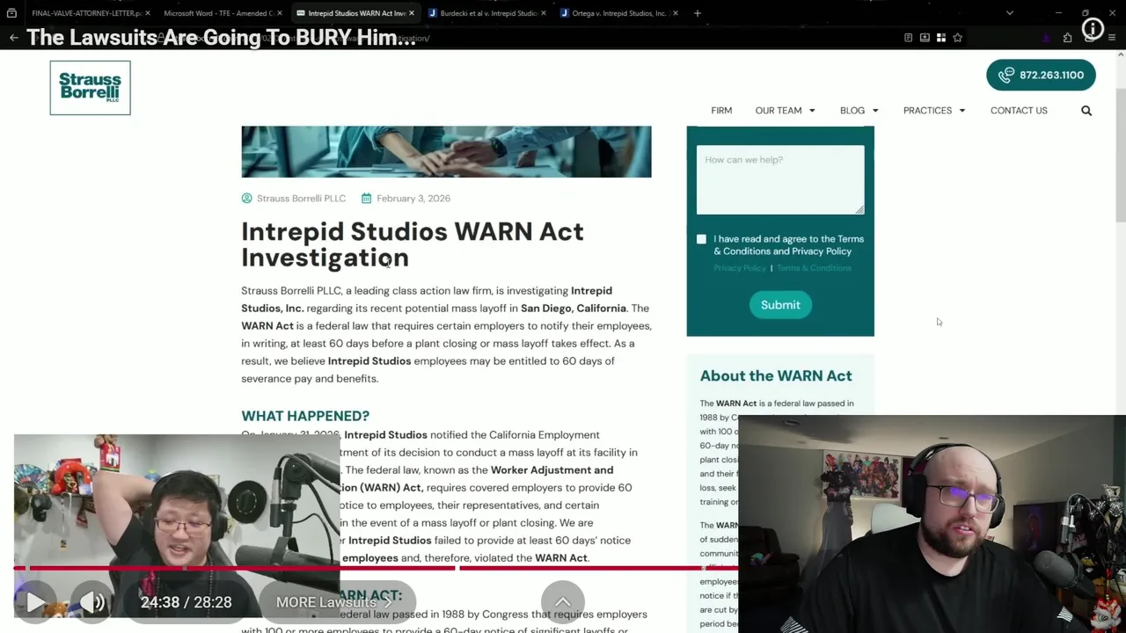Open the CONTACT US page
1126x633 pixels.
click(1019, 111)
